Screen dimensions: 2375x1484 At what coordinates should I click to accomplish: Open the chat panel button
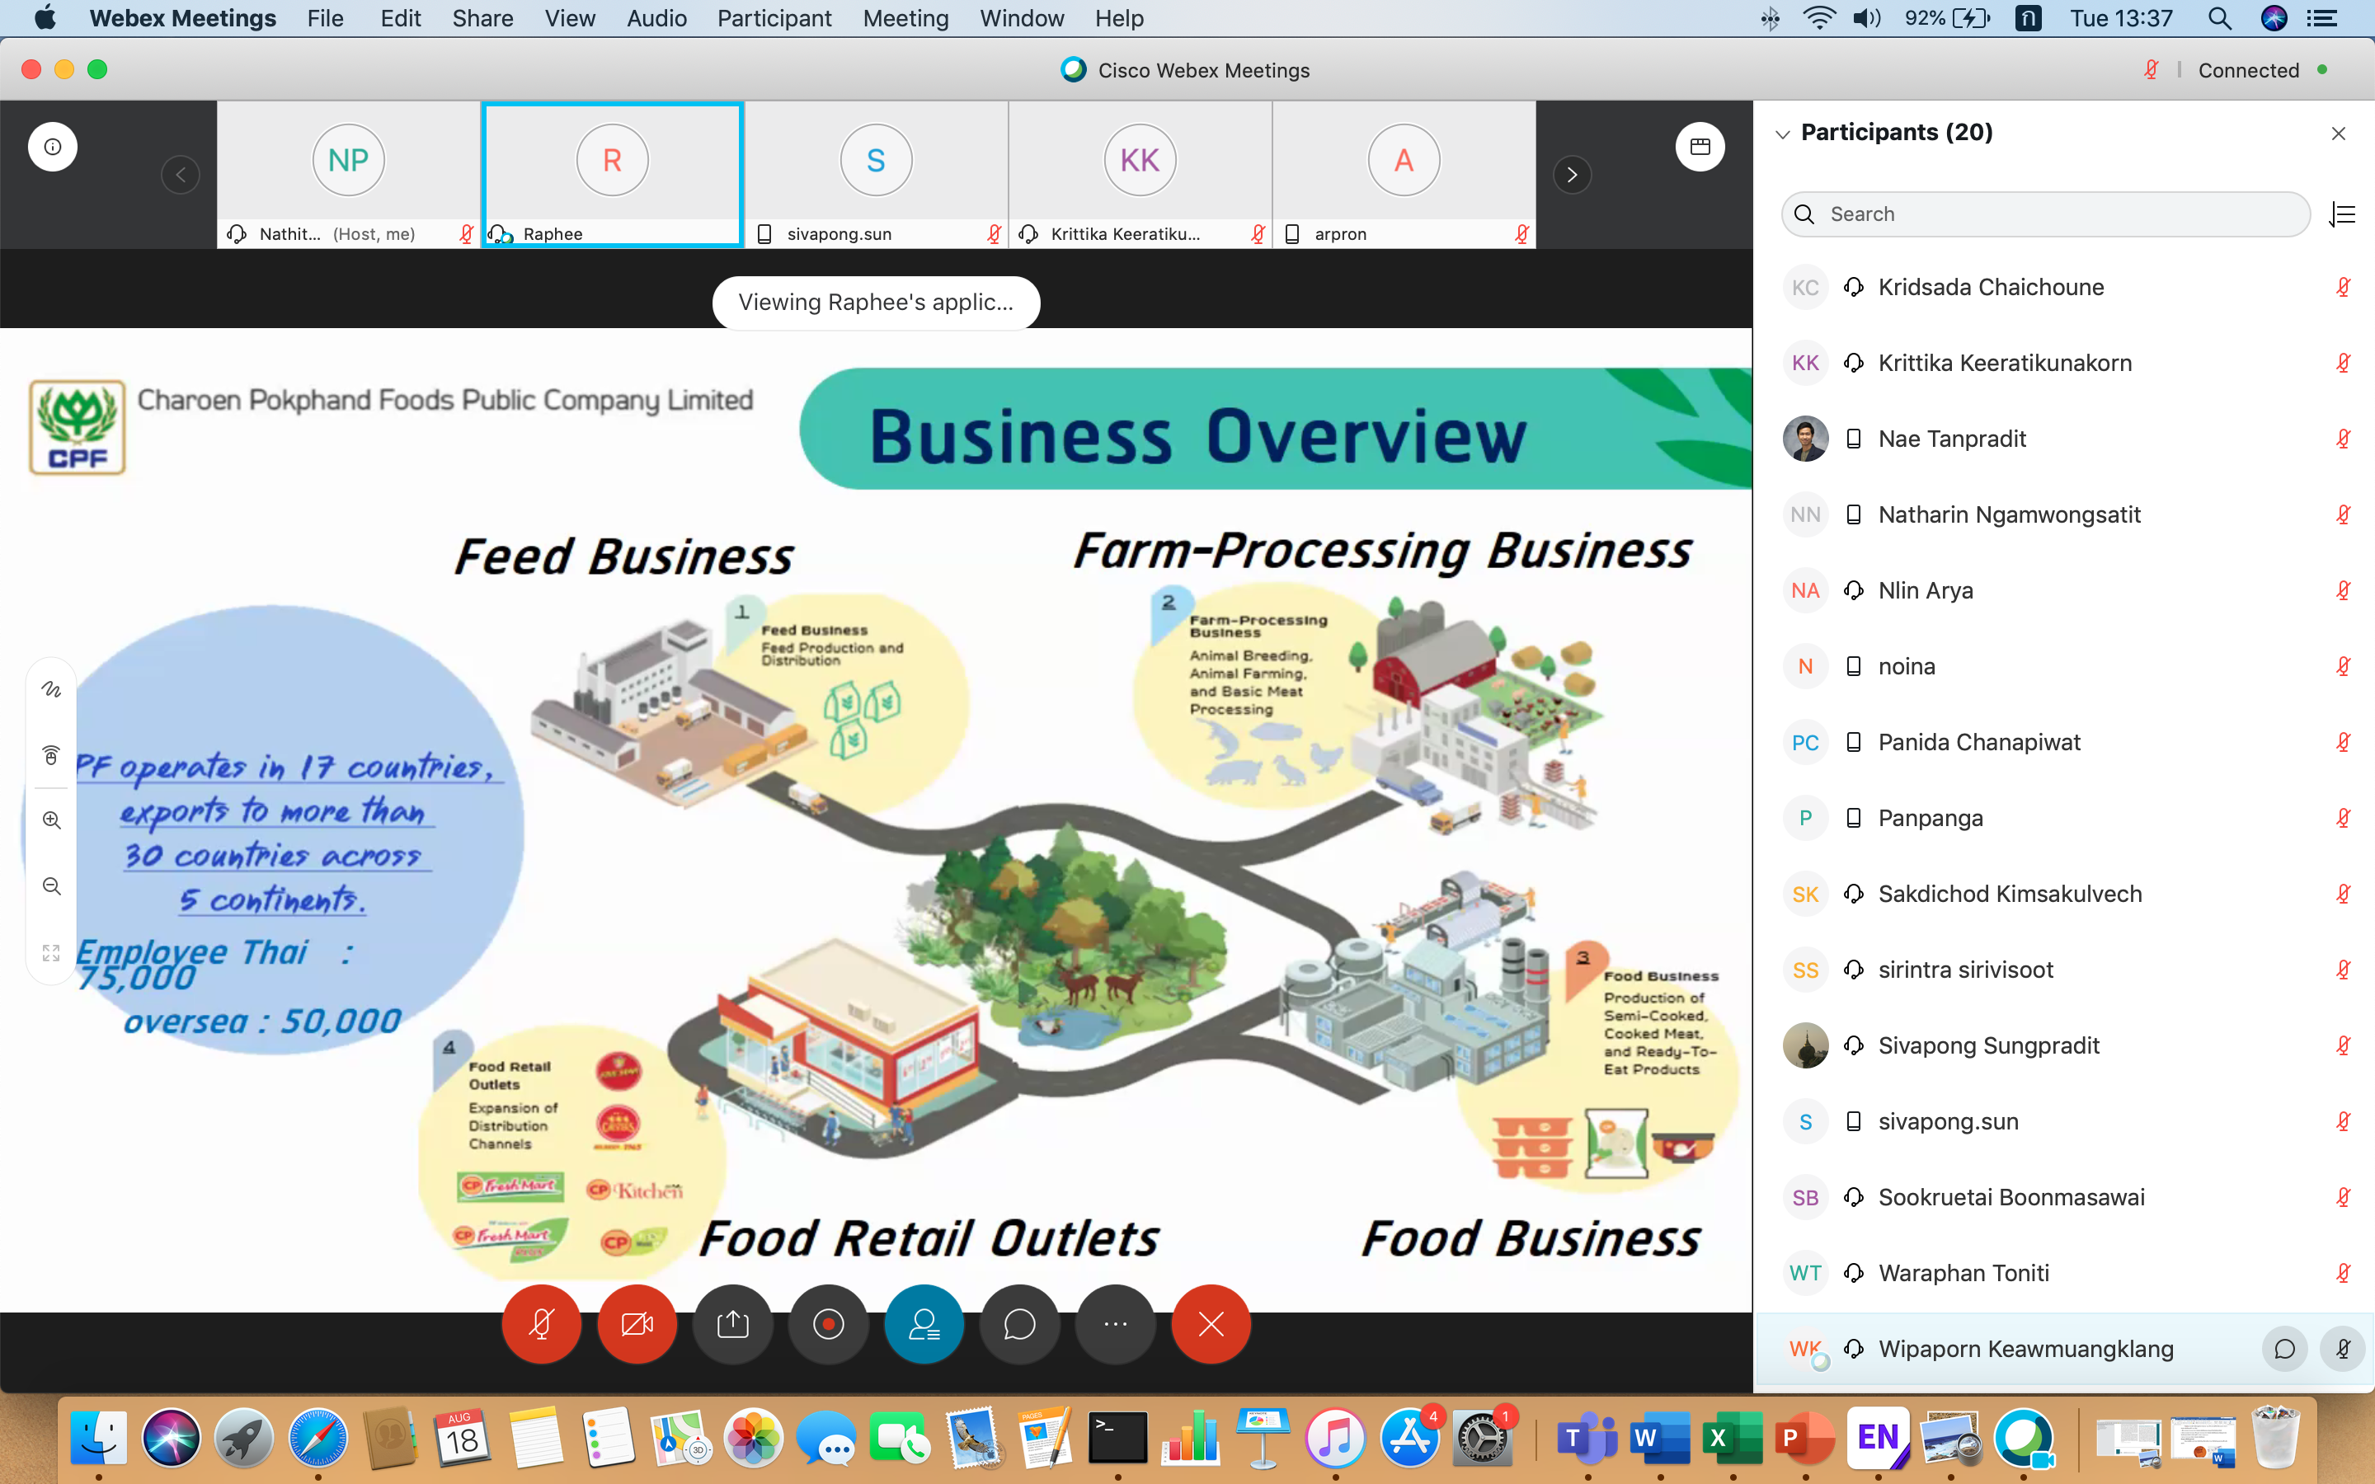1019,1324
